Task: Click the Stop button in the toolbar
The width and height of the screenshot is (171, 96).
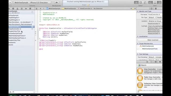Action: (x=10, y=2)
